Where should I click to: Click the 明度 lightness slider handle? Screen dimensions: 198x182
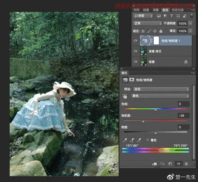click(x=156, y=133)
